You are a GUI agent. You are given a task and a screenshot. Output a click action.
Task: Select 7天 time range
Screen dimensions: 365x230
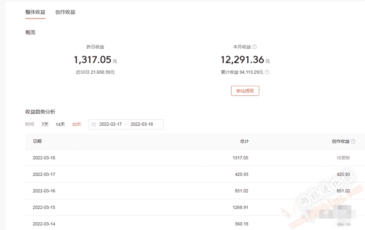pos(45,124)
